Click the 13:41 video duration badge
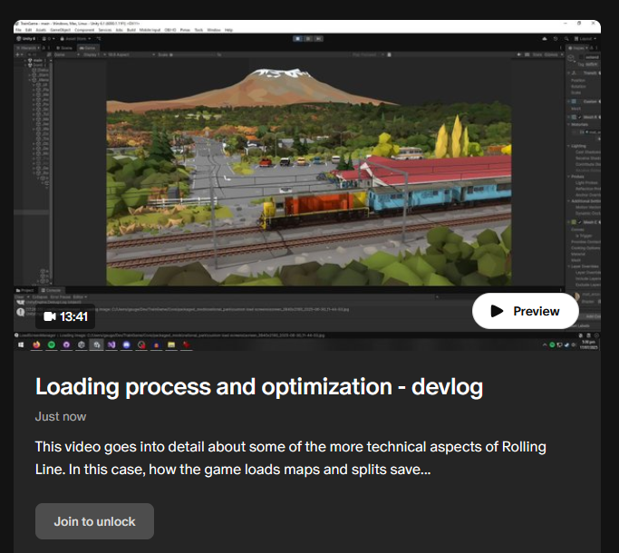Screen dimensions: 619x553 point(65,316)
